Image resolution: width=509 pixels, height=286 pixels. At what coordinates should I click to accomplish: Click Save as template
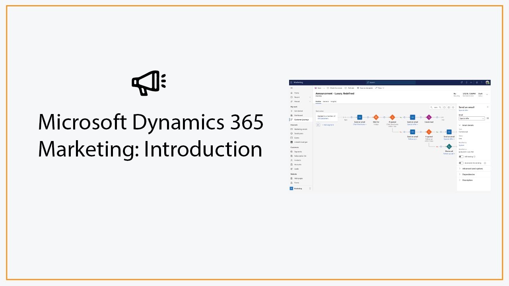[x=365, y=88]
